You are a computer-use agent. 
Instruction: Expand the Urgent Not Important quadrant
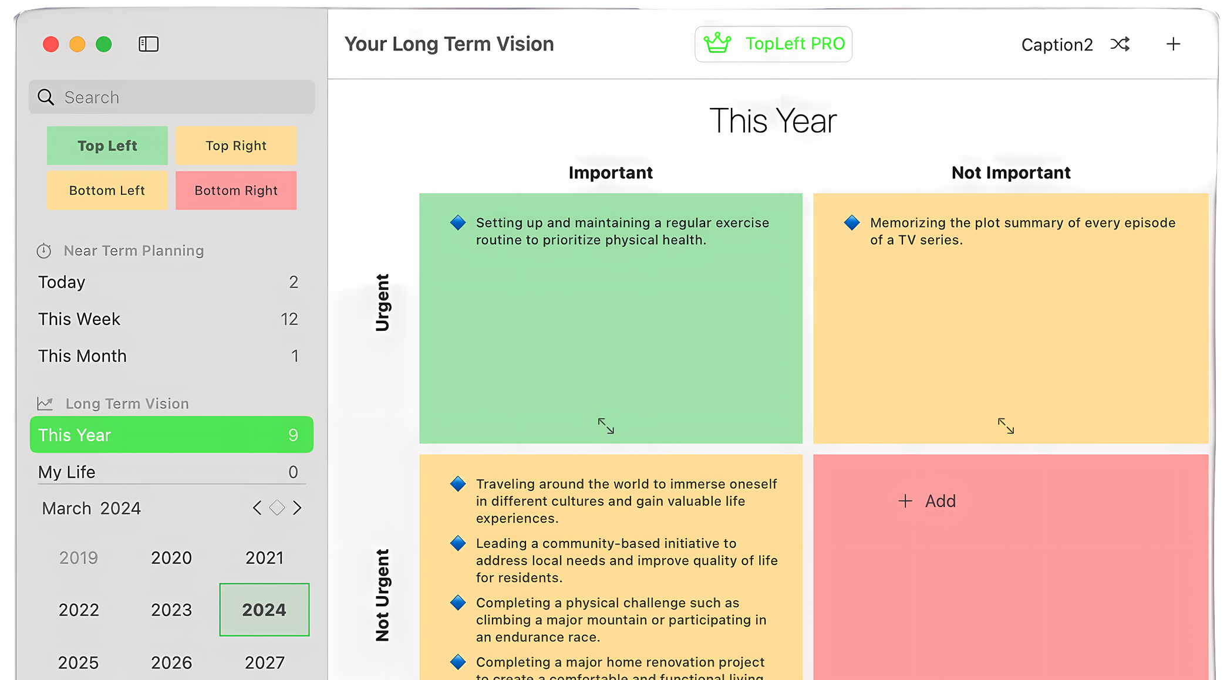(1006, 425)
